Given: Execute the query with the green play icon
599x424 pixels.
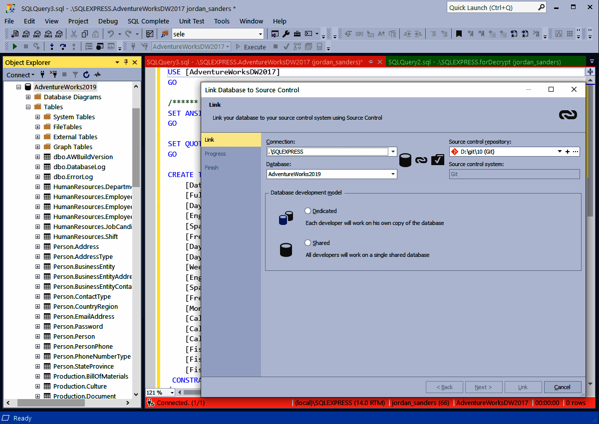Looking at the screenshot, I should pyautogui.click(x=14, y=46).
